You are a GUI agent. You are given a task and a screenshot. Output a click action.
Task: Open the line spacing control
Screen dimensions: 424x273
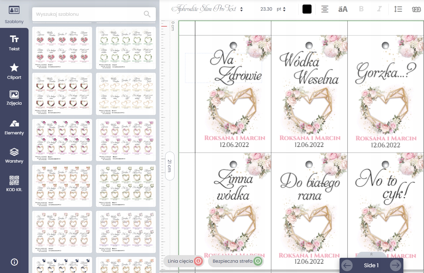(x=398, y=9)
